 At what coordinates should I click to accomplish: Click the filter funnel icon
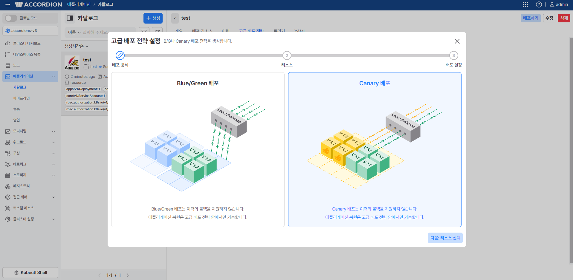point(144,31)
